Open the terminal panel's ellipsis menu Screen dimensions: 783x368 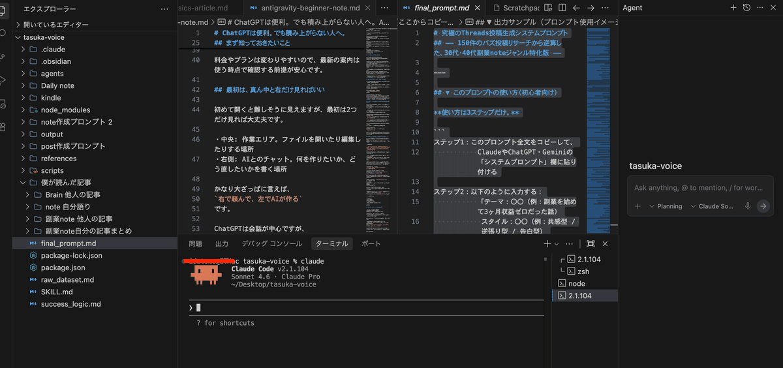(570, 243)
